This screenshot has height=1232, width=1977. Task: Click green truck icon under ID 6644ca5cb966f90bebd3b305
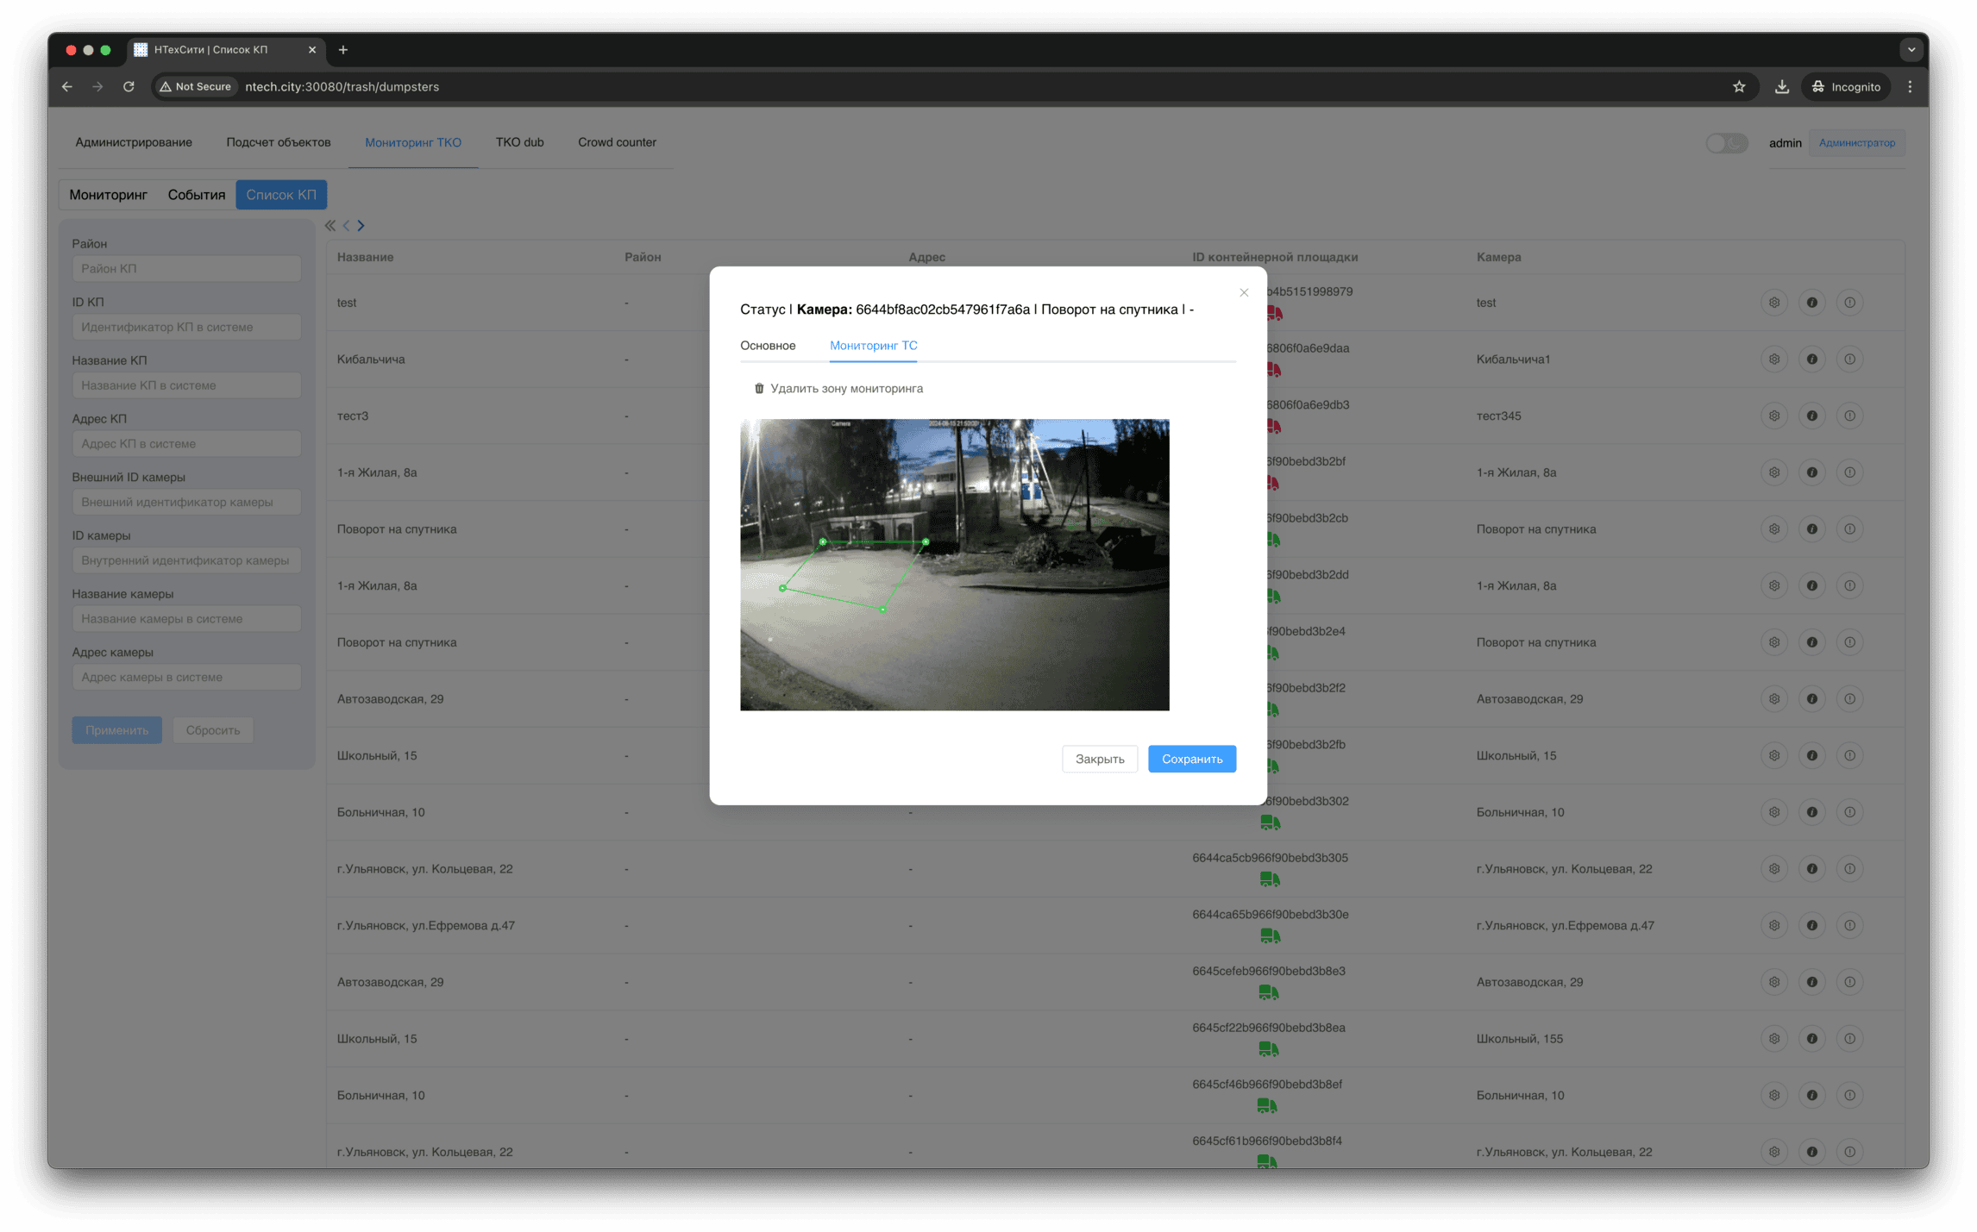1269,879
